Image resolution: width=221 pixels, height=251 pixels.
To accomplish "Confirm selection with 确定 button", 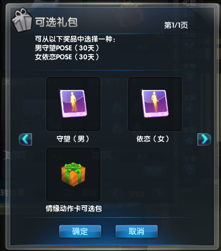I will point(80,231).
